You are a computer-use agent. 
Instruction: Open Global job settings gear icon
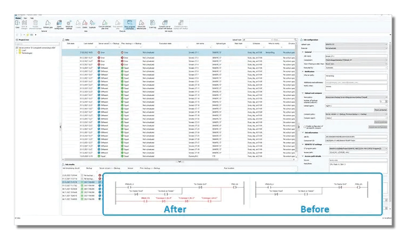tap(69, 24)
